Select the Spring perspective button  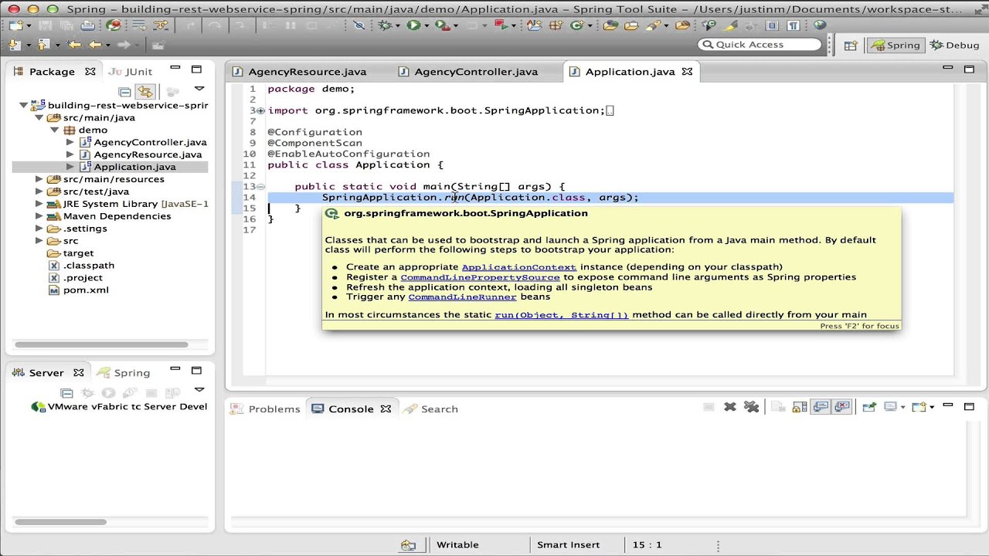(x=896, y=45)
